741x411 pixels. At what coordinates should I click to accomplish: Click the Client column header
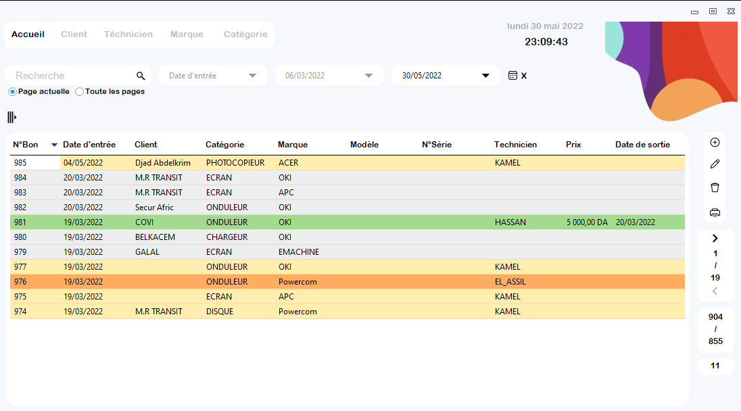(x=146, y=145)
